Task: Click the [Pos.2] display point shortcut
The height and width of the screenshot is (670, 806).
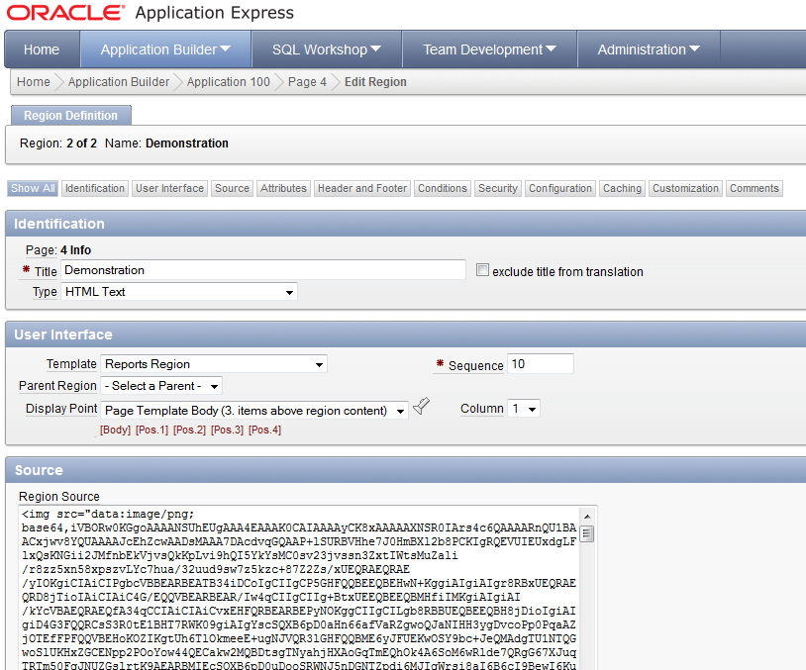Action: coord(190,430)
